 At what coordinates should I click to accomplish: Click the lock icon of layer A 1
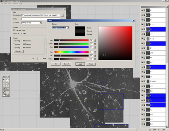144,15
